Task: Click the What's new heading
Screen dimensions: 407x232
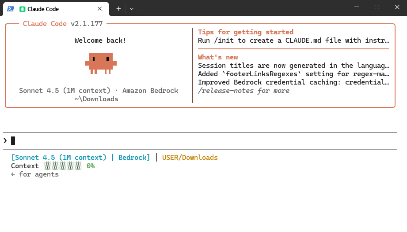Action: tap(218, 57)
